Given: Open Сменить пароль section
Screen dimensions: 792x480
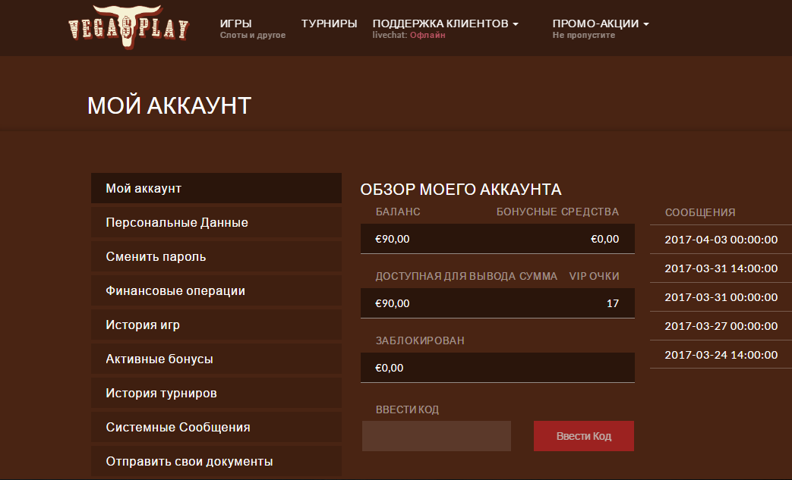Looking at the screenshot, I should click(216, 256).
